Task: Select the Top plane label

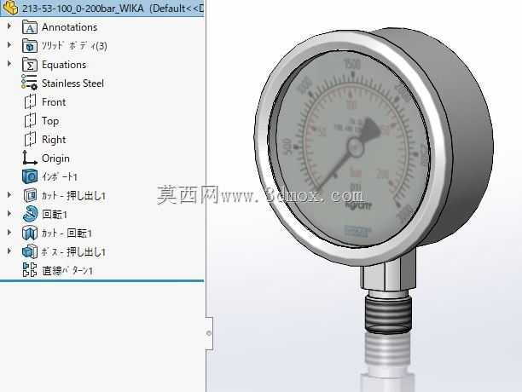Action: point(50,121)
